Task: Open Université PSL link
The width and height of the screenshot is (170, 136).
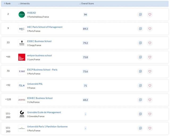Action: [x=35, y=84]
